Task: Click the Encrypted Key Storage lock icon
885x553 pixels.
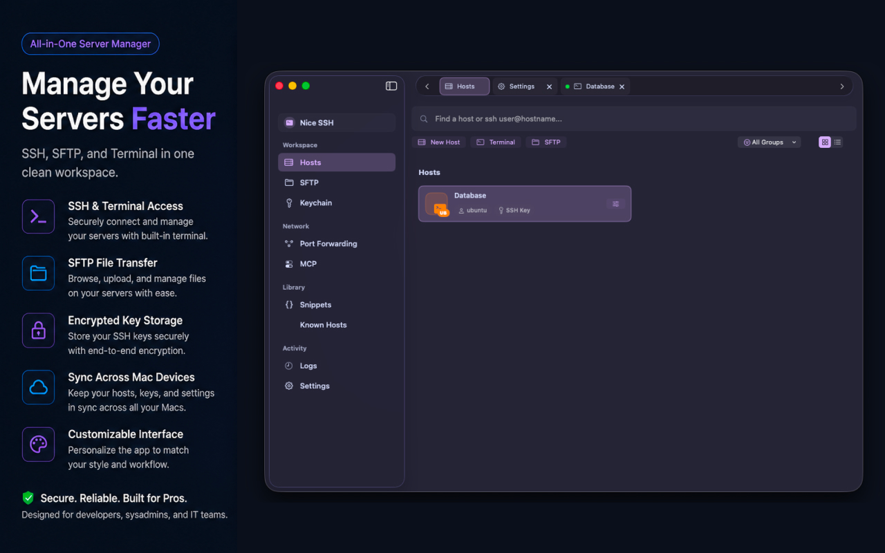Action: tap(38, 330)
